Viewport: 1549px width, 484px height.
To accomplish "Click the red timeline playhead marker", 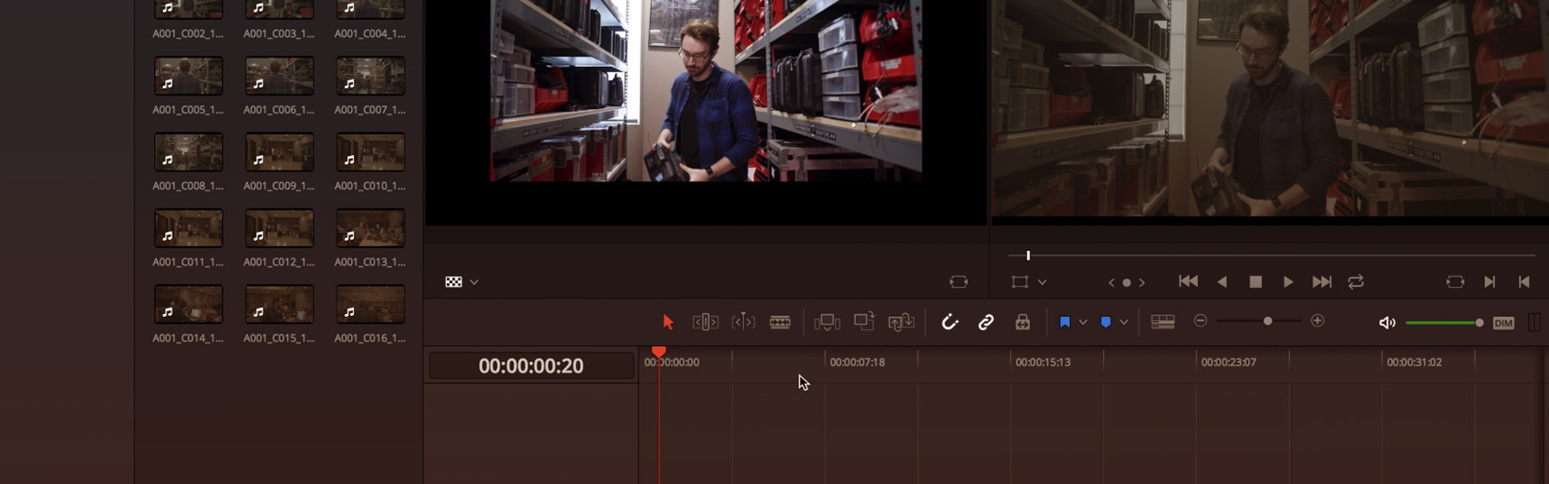I will [x=659, y=352].
